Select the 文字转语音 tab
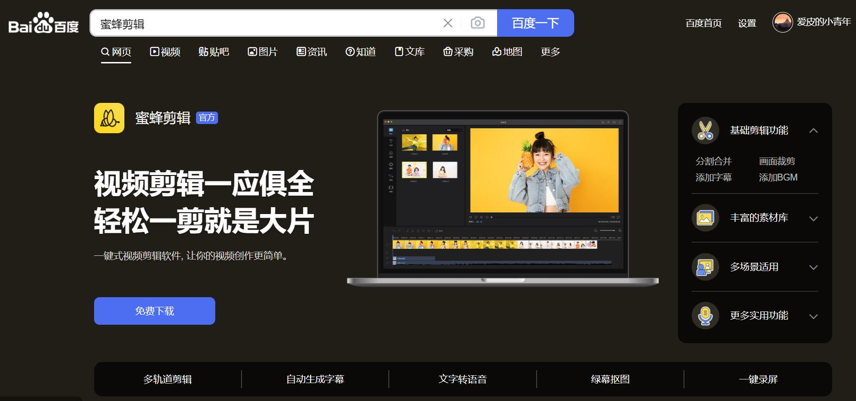The height and width of the screenshot is (401, 856). tap(463, 379)
